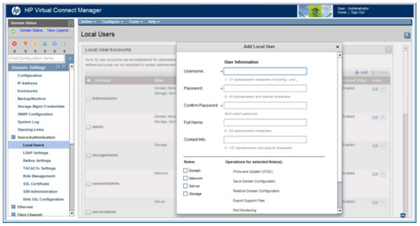Click the blue question mark unknown status icon
This screenshot has height=226, width=420.
55,44
